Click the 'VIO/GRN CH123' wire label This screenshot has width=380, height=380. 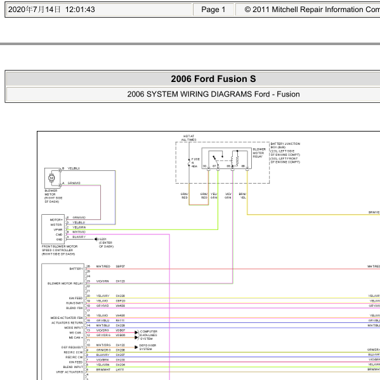110,282
